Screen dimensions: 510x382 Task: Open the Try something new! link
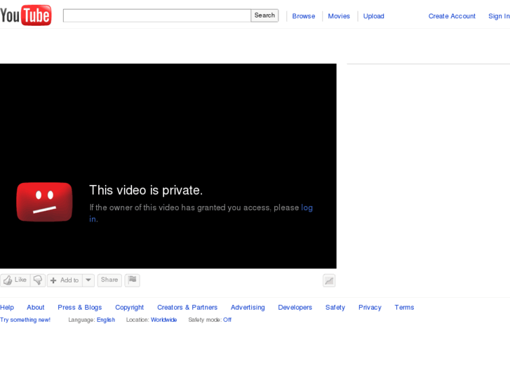[x=25, y=320]
